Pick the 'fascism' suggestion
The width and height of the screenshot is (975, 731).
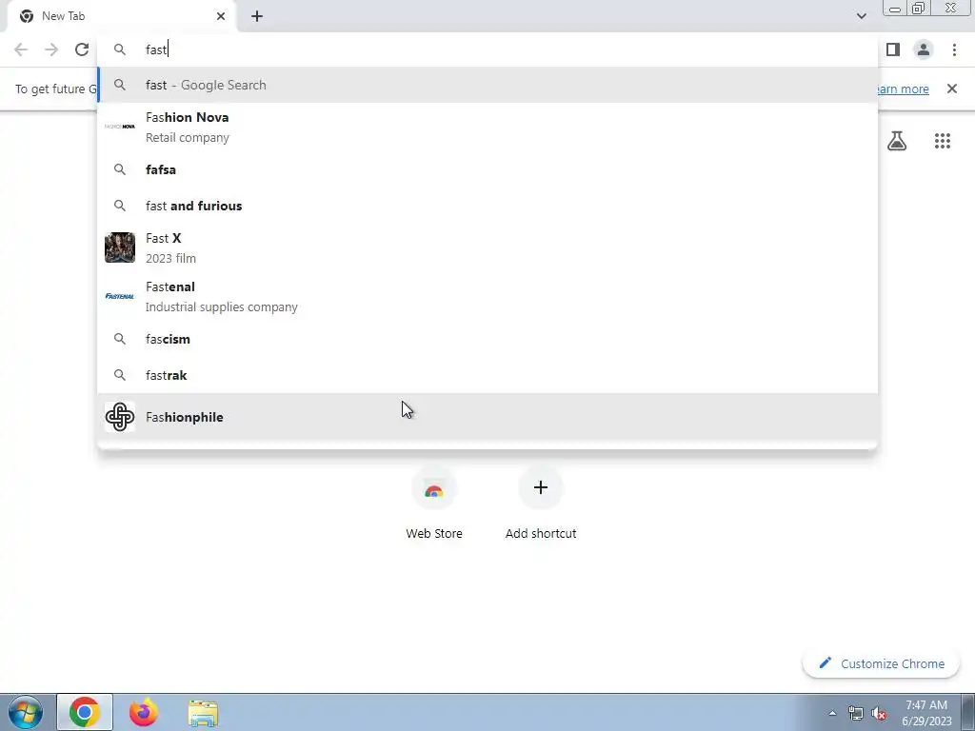[x=487, y=339]
